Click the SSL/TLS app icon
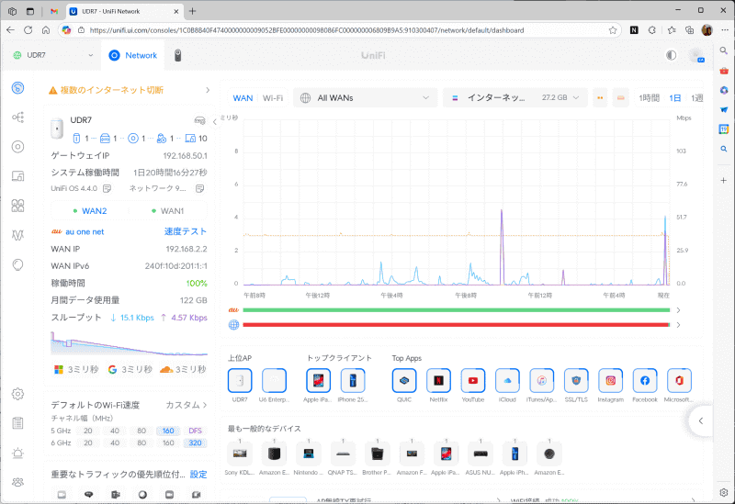 coord(576,380)
